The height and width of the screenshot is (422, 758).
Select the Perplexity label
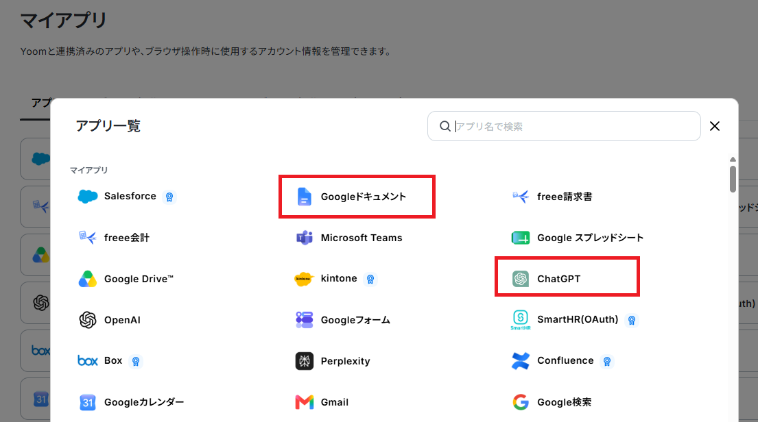click(x=345, y=361)
